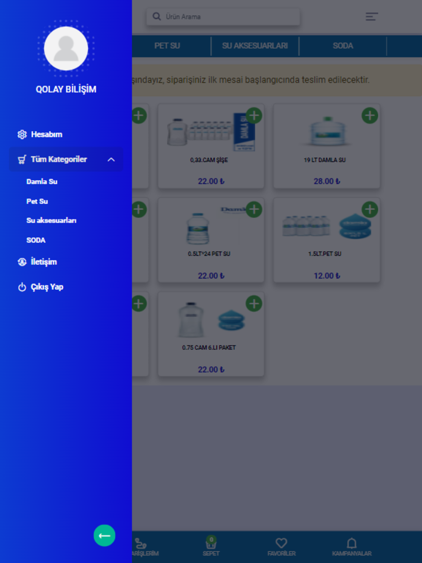The width and height of the screenshot is (422, 563).
Task: Click the power icon beside Çıkış Yap
Action: pos(22,287)
